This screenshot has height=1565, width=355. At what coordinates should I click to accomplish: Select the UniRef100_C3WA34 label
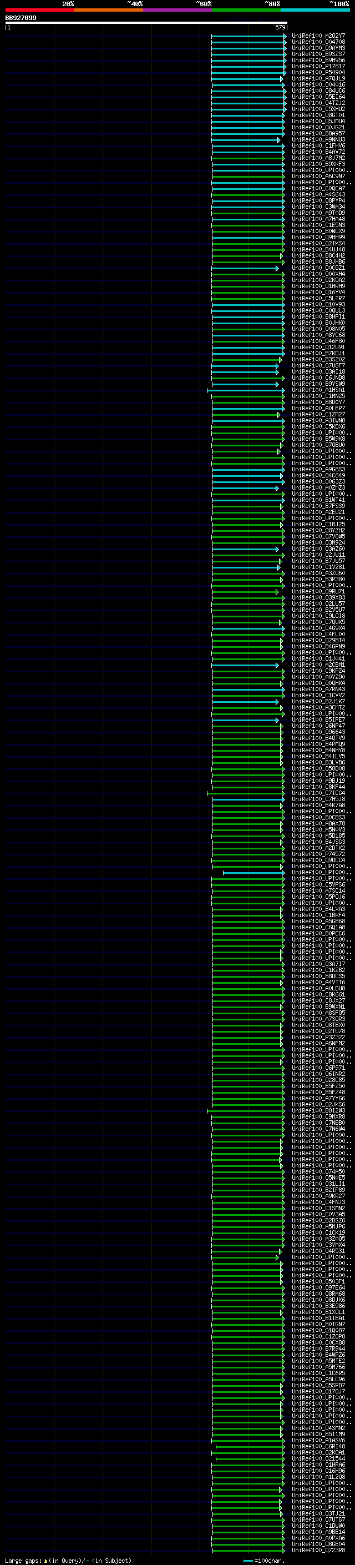[x=318, y=207]
